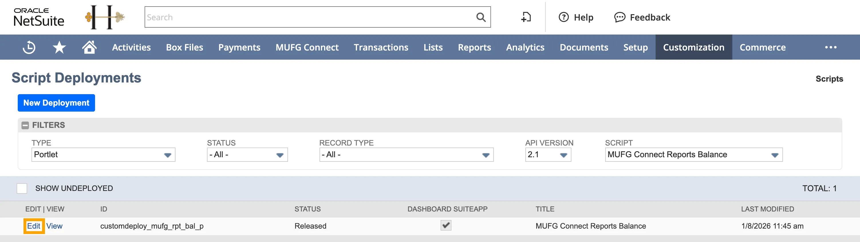The width and height of the screenshot is (860, 242).
Task: Open the Customization menu
Action: 694,47
